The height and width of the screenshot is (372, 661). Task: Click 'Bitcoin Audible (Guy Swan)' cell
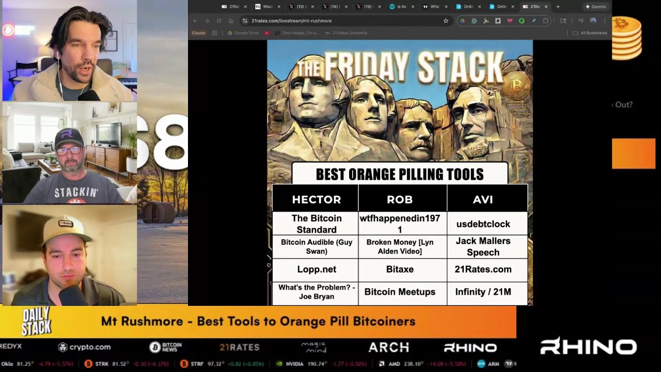coord(317,247)
